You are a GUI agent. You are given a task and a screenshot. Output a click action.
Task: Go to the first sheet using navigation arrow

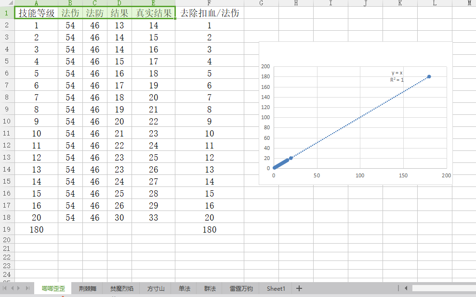pos(5,288)
